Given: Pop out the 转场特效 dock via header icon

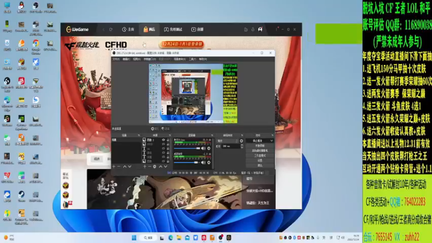Looking at the screenshot, I should tap(242, 136).
